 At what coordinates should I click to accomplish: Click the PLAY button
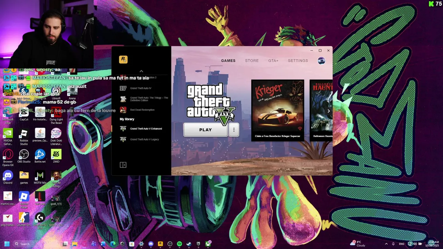coord(206,130)
